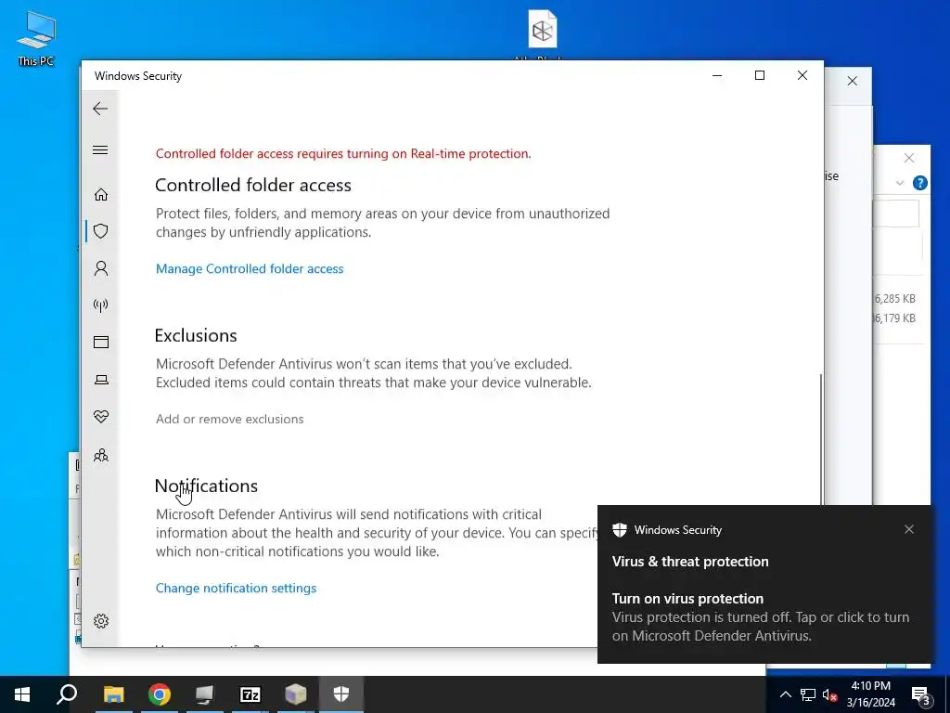Click Add or remove exclusions link

[230, 419]
